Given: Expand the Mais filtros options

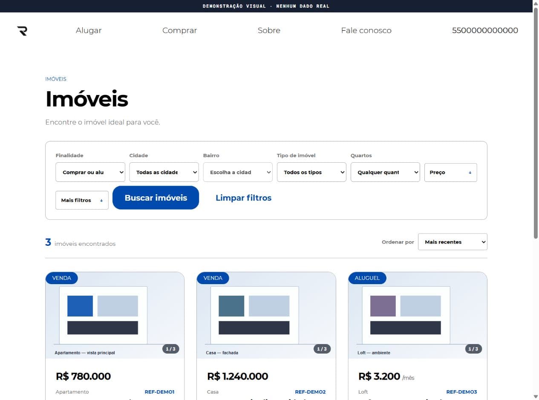Looking at the screenshot, I should pos(82,200).
